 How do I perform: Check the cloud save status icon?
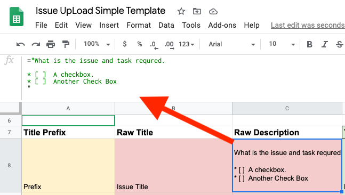pyautogui.click(x=213, y=11)
